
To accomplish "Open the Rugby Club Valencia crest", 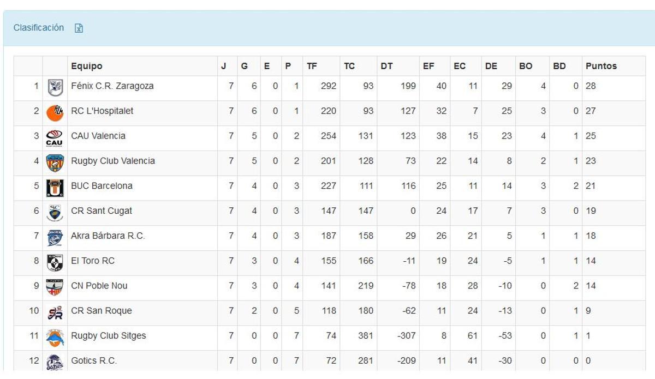I will [54, 161].
